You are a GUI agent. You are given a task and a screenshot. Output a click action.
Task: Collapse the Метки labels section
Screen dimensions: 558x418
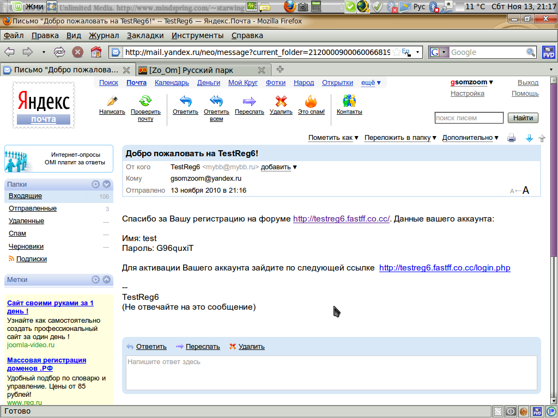coord(106,279)
